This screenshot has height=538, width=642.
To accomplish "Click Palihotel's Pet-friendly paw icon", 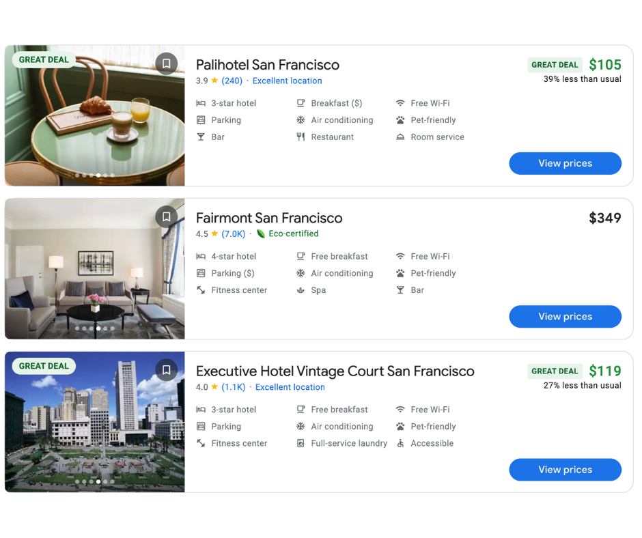I will [x=400, y=120].
